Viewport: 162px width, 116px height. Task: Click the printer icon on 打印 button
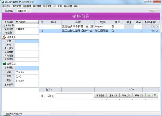[149, 96]
